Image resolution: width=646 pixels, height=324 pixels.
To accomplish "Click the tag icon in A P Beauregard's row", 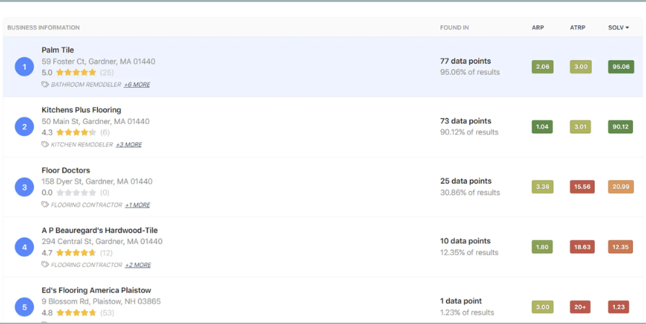I will (x=45, y=265).
